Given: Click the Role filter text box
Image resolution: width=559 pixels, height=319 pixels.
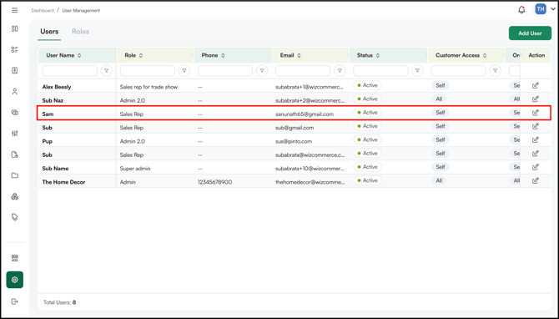Looking at the screenshot, I should [148, 71].
